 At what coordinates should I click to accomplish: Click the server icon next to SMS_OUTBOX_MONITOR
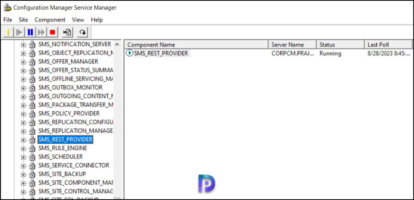point(32,88)
